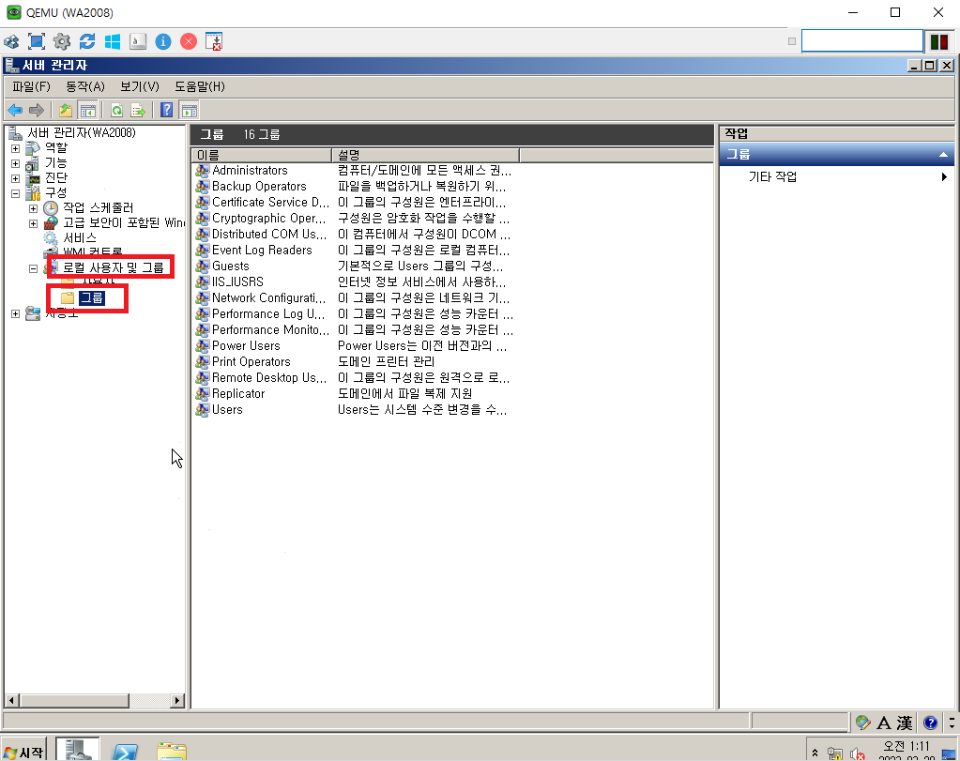Expand the 고급 보안이 포함된 Windows node
Viewport: 960px width, 761px height.
[x=34, y=223]
